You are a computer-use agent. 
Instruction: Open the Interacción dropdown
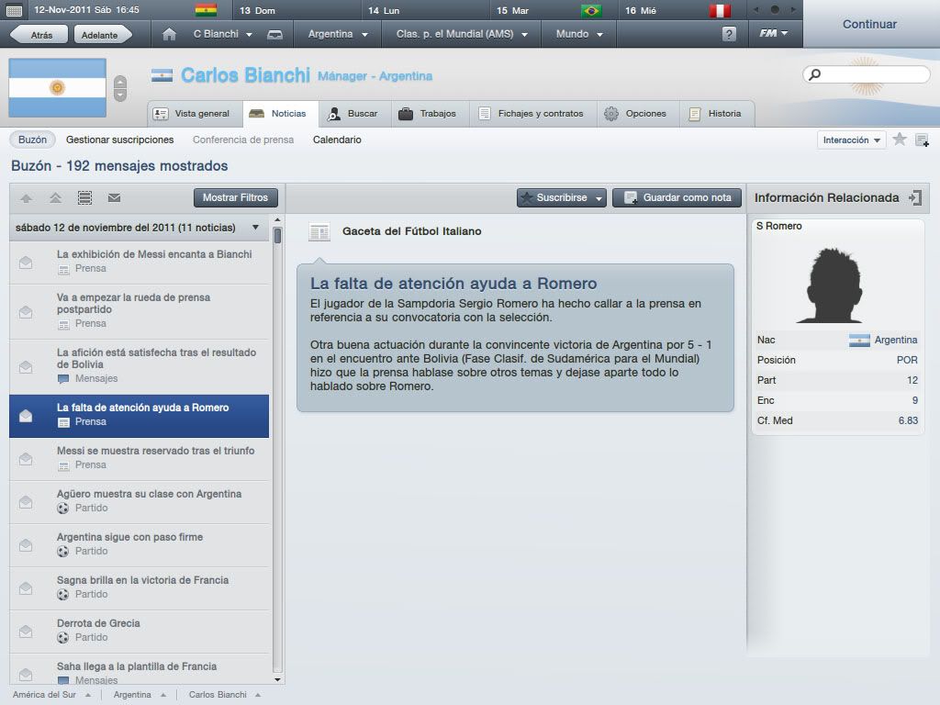[851, 140]
